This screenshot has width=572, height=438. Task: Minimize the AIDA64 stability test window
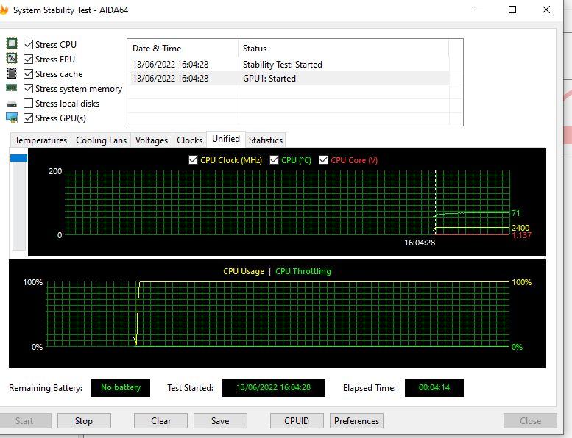tap(479, 10)
